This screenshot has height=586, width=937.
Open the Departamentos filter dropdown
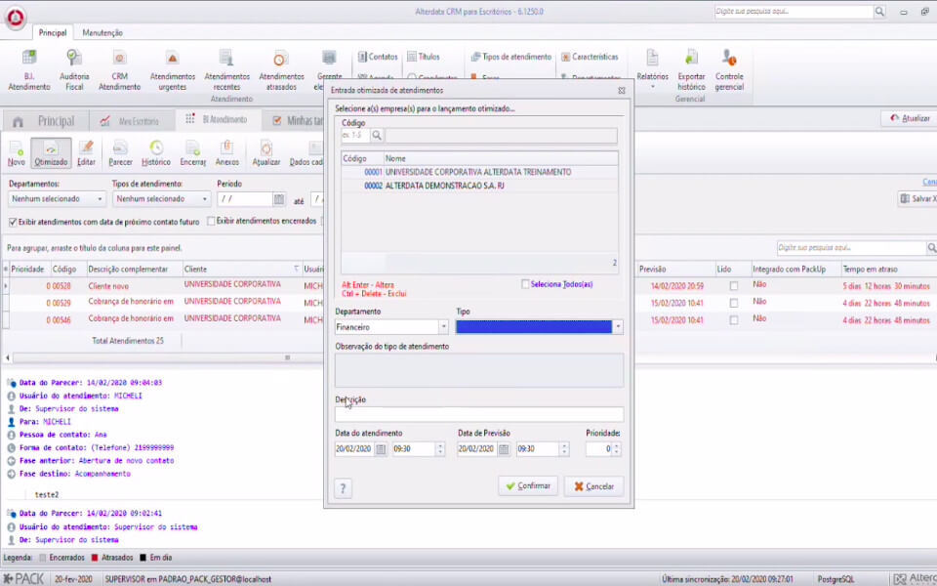[100, 199]
